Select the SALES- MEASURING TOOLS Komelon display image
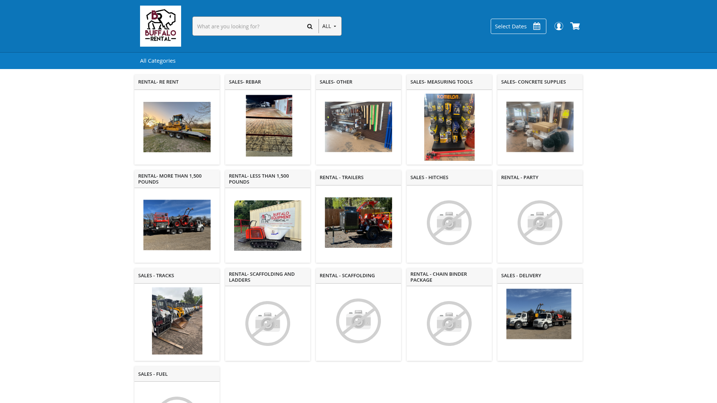Viewport: 717px width, 403px height. point(449,127)
